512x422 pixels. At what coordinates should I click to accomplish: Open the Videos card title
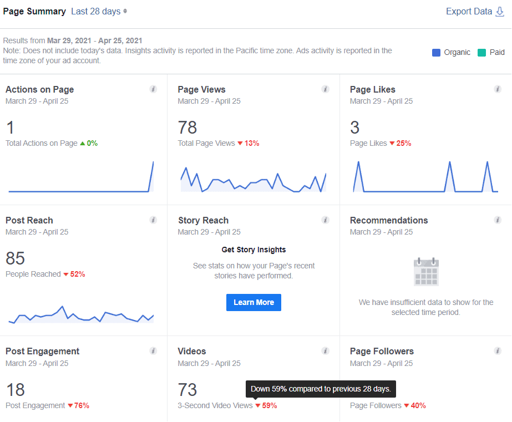tap(192, 351)
